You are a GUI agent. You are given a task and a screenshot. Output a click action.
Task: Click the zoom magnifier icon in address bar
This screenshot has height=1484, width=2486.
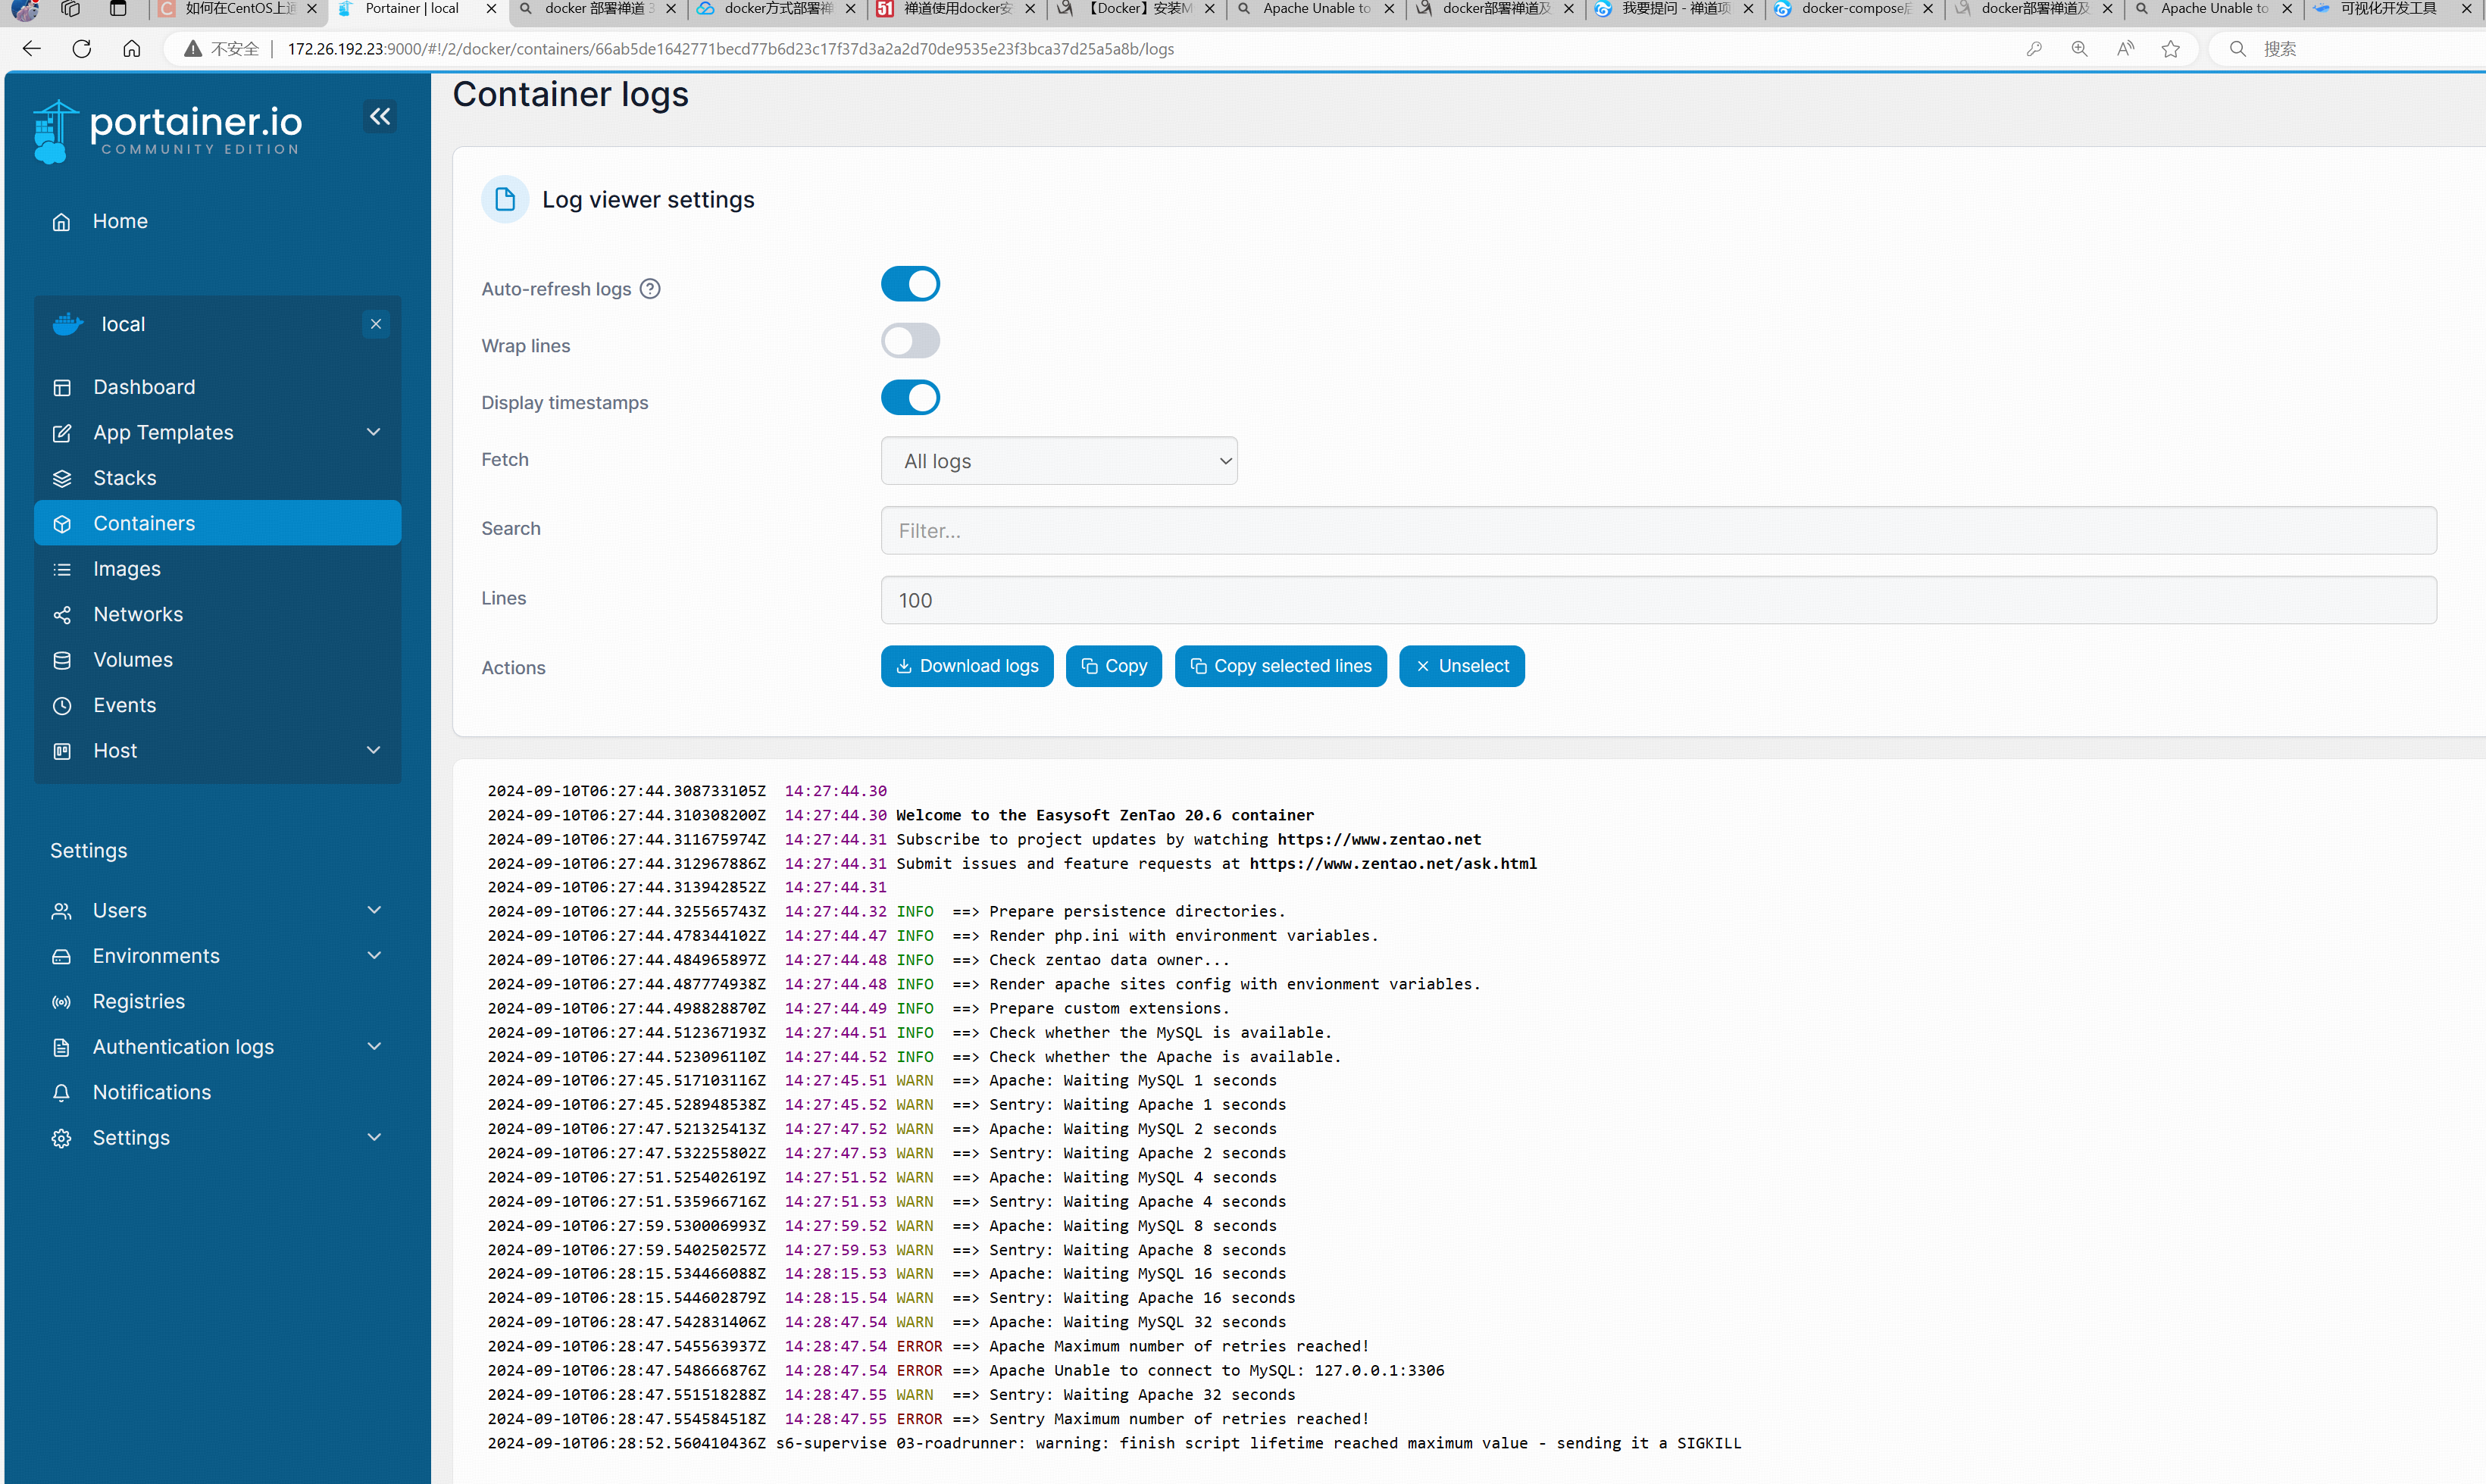(2079, 49)
